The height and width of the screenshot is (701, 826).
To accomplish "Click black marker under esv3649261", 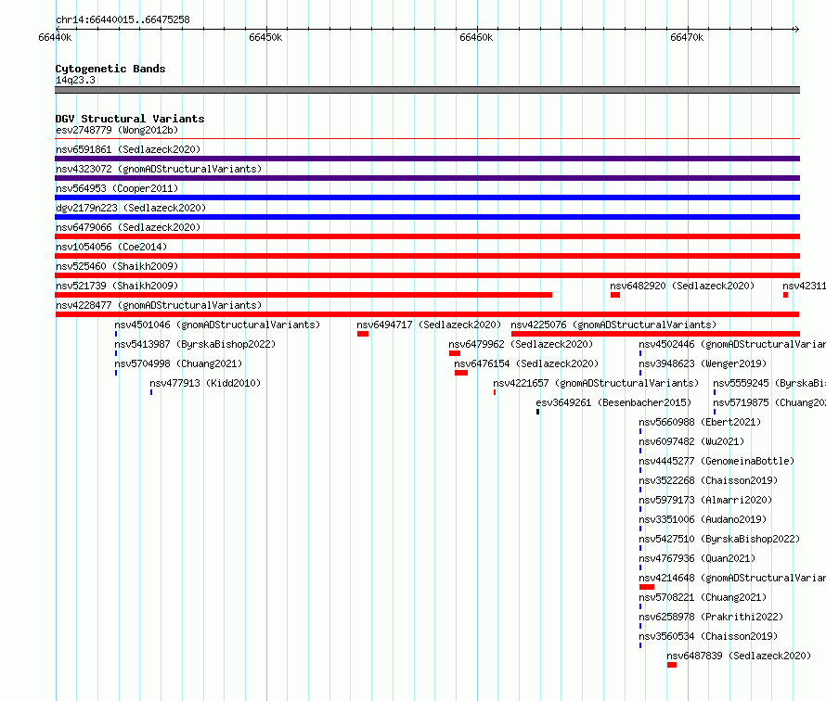I will pos(538,412).
